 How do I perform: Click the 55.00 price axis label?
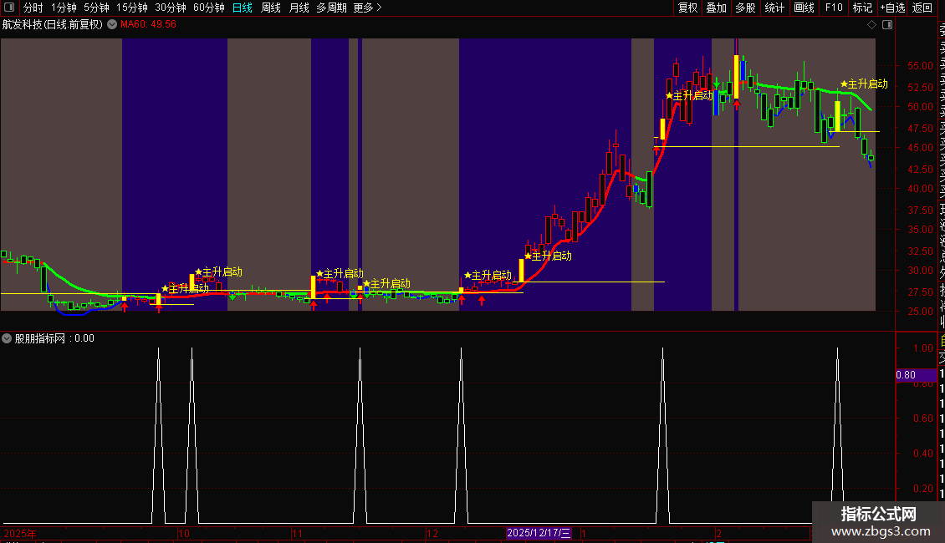(x=920, y=66)
